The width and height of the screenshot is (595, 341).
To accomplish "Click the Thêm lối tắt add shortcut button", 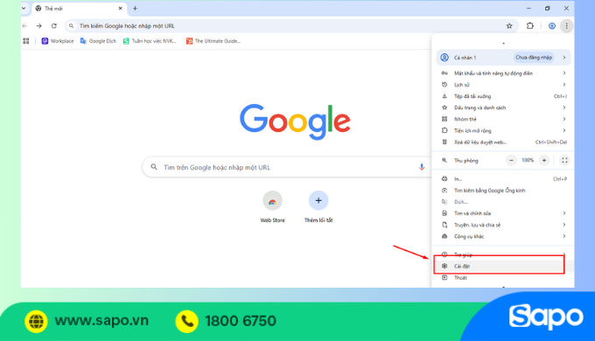I will point(318,207).
